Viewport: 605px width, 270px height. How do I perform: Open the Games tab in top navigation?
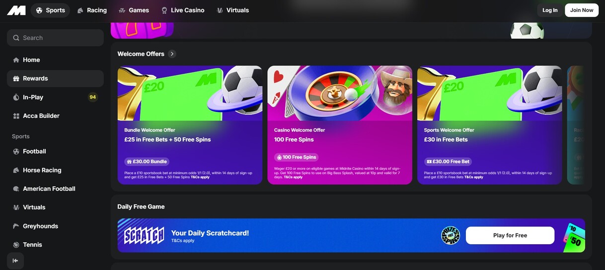134,10
